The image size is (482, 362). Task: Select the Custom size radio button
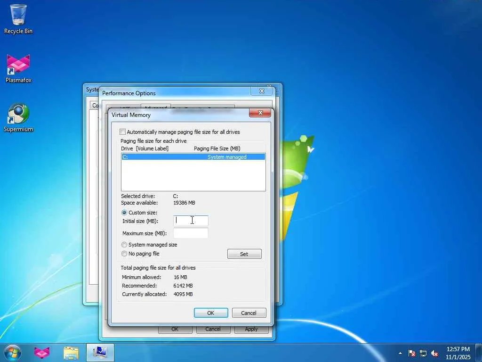click(124, 213)
